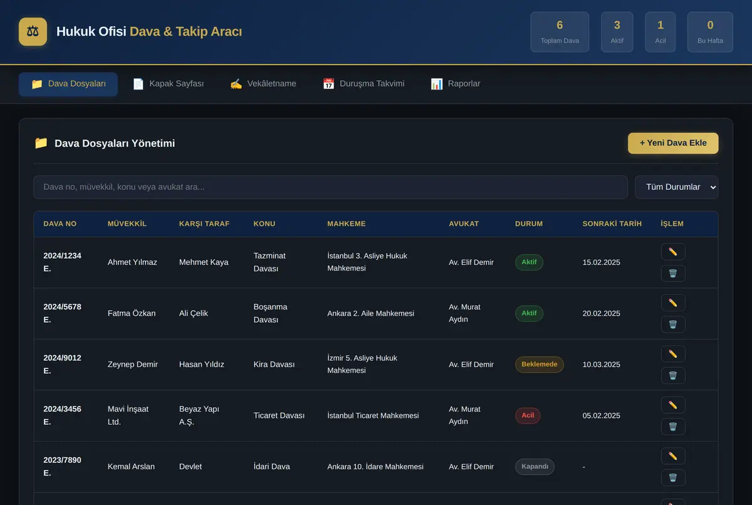The height and width of the screenshot is (505, 752).
Task: Open the Duruşma Takvimi tab
Action: tap(363, 84)
